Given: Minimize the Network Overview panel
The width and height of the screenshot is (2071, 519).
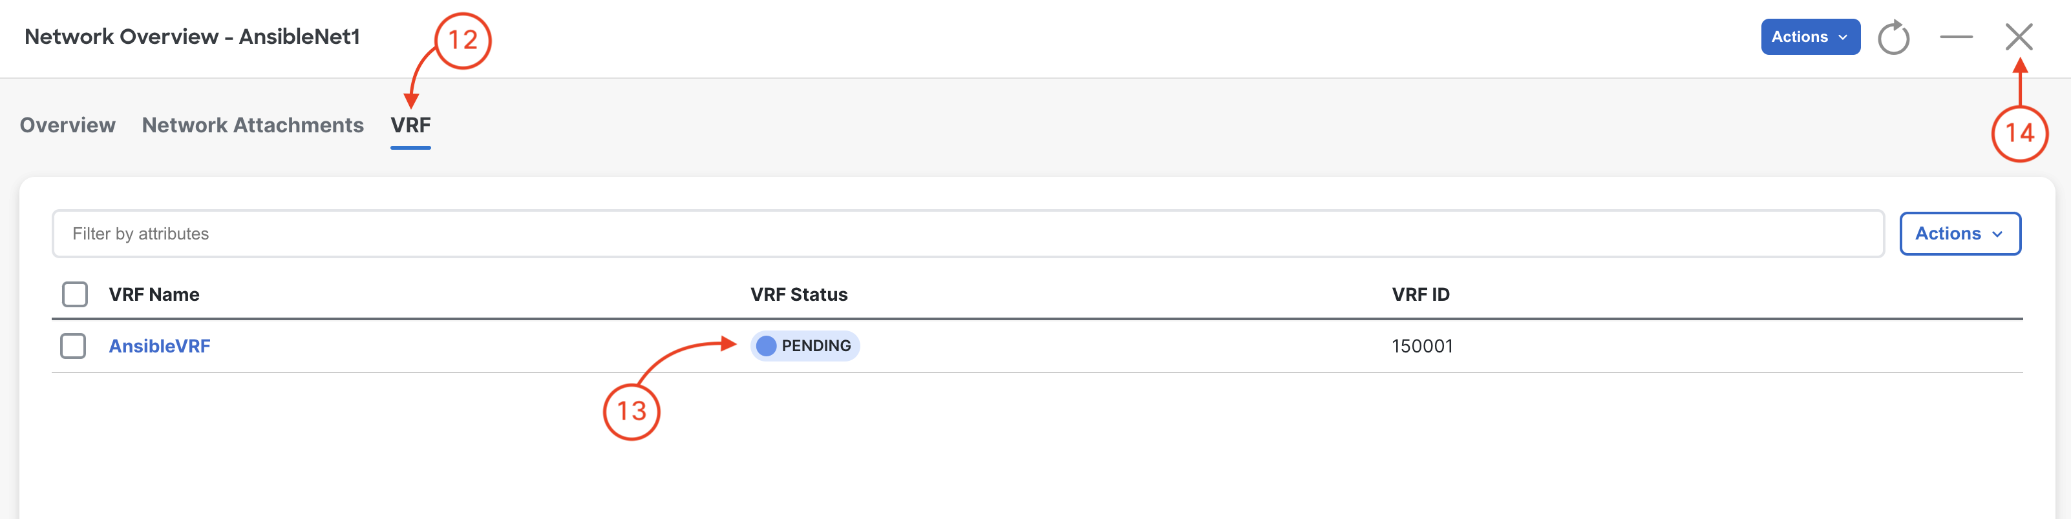Looking at the screenshot, I should pyautogui.click(x=1956, y=37).
